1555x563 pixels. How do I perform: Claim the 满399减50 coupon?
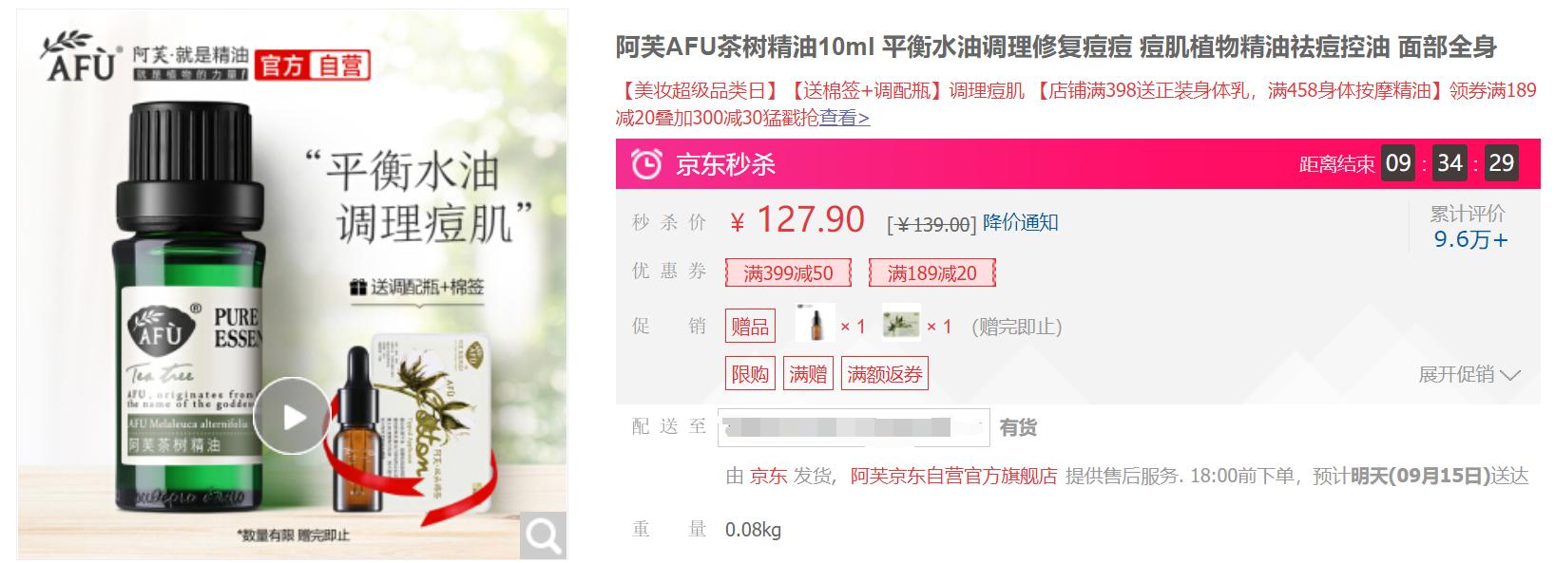788,273
